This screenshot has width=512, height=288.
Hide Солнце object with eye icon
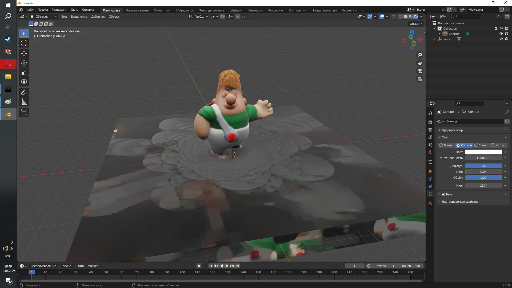(501, 34)
